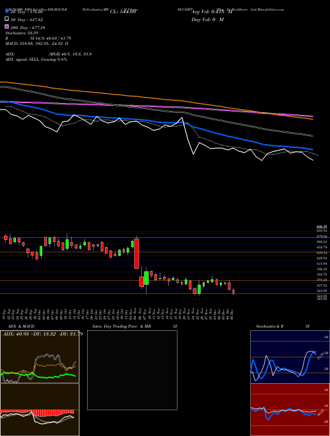
Task: Click the ADX '(MGR) 40.9, 13.3, 31.8' values
Action: [70, 54]
